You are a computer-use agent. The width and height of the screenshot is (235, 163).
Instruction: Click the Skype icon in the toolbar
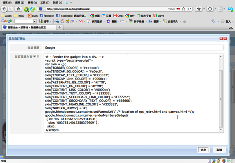coord(230,9)
